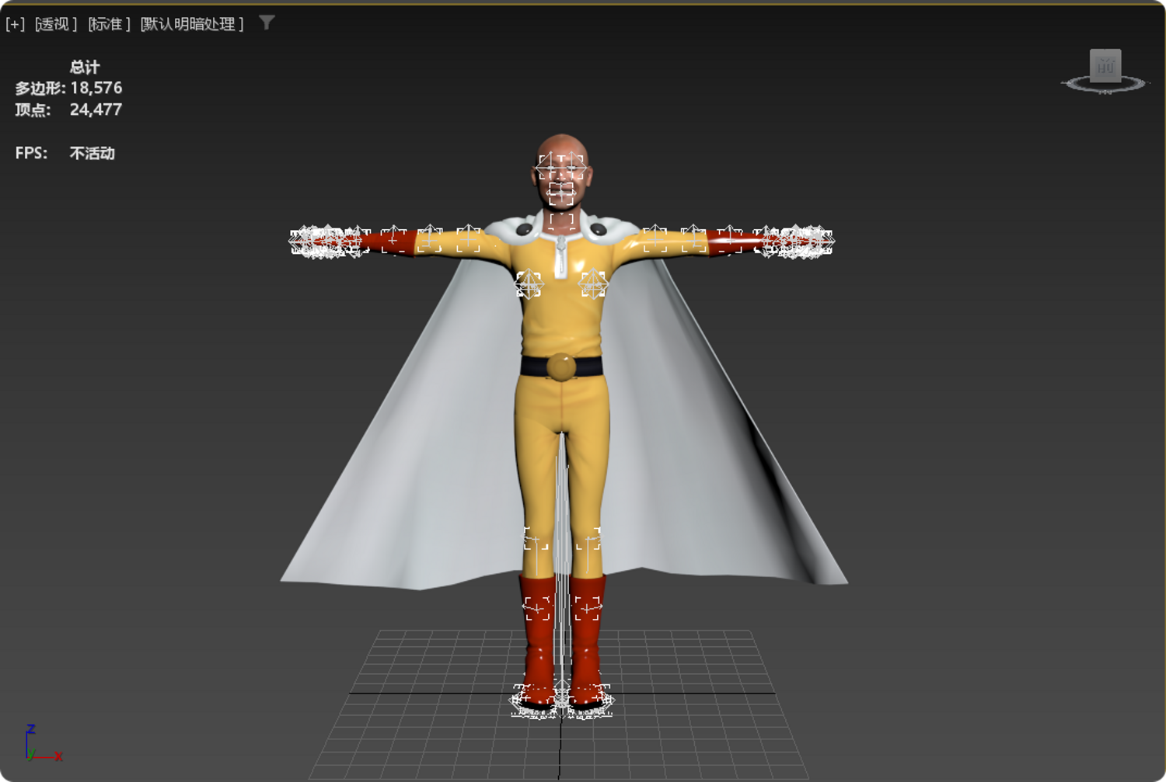Open the [+] viewport general menu
Viewport: 1166px width, 782px height.
pyautogui.click(x=16, y=24)
